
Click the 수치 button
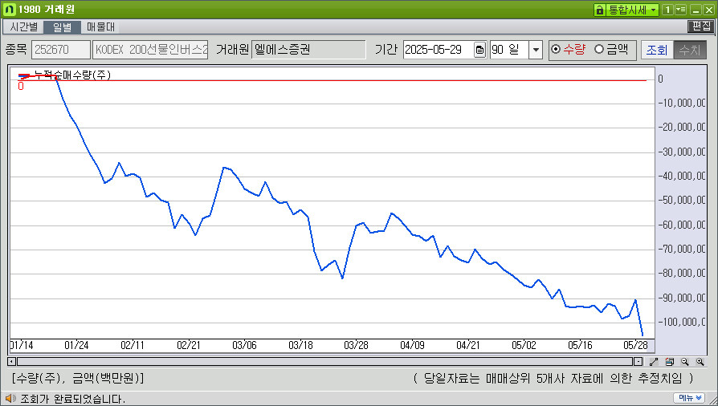(690, 50)
